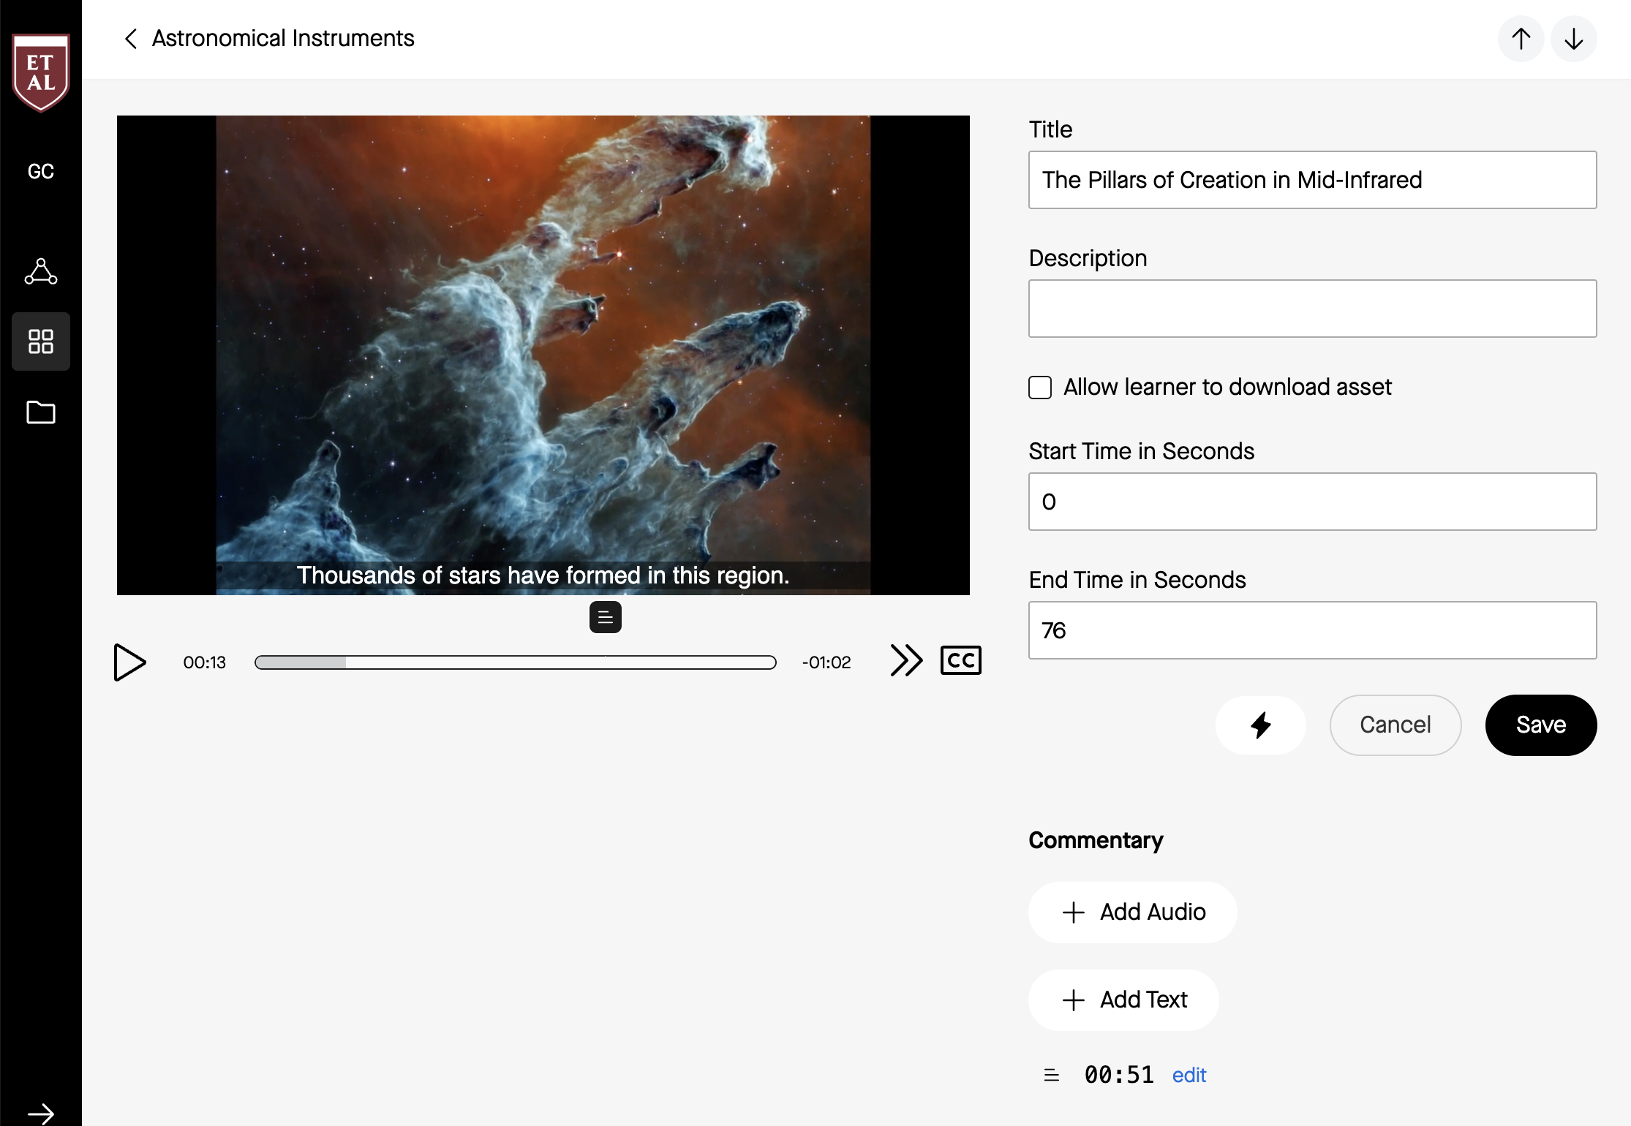The width and height of the screenshot is (1631, 1126).
Task: Click the edit link next to 00:51
Action: pos(1189,1075)
